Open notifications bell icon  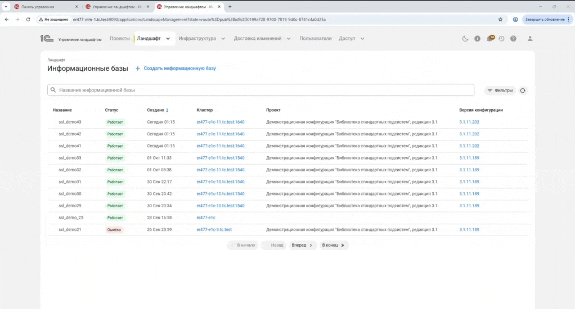[x=489, y=38]
